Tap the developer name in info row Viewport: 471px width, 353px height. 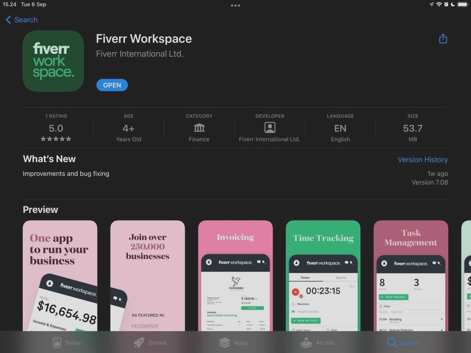269,139
